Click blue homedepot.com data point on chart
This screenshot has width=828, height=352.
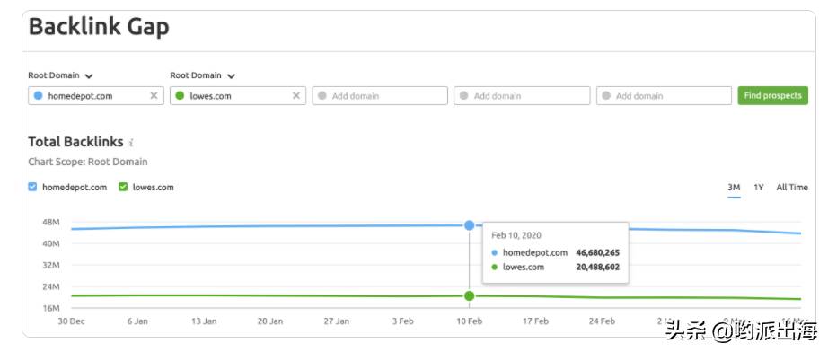[470, 225]
